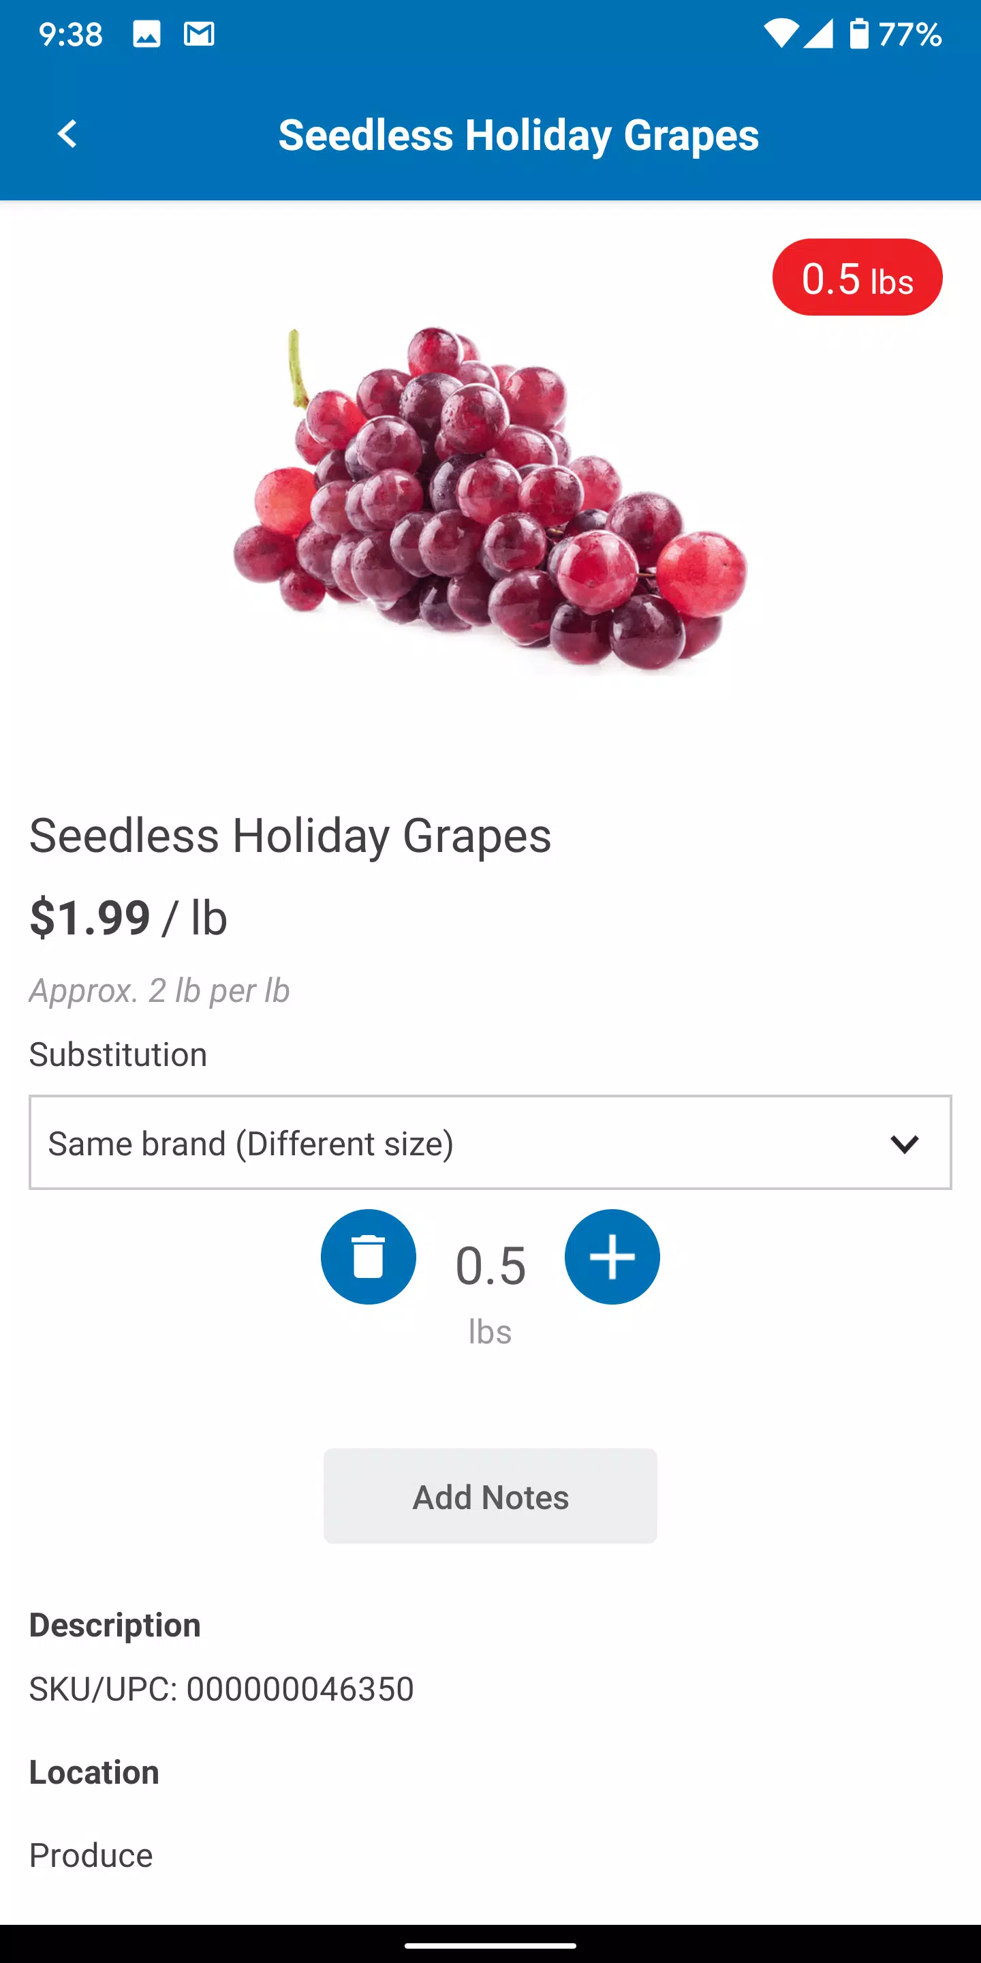The image size is (981, 1963).
Task: Tap the $1.99 / lb price
Action: (128, 917)
